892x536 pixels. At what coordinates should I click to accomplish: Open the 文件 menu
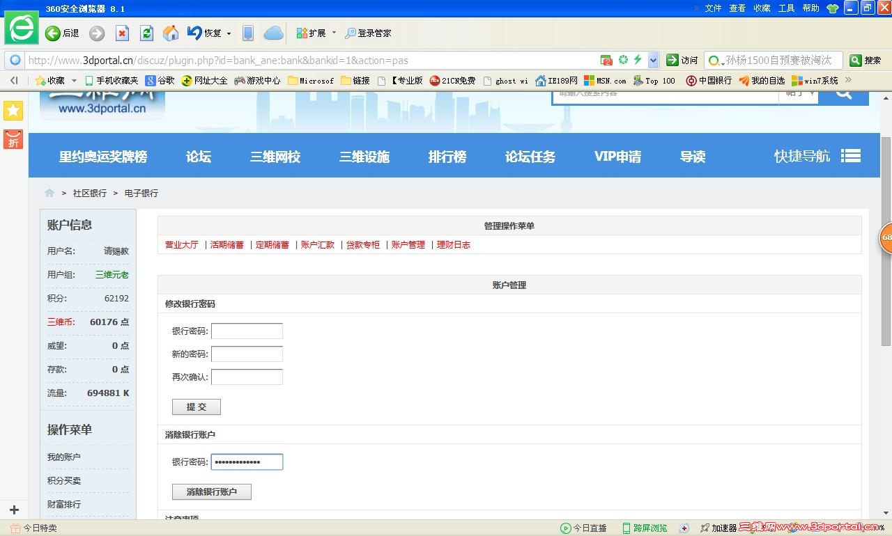pyautogui.click(x=713, y=8)
